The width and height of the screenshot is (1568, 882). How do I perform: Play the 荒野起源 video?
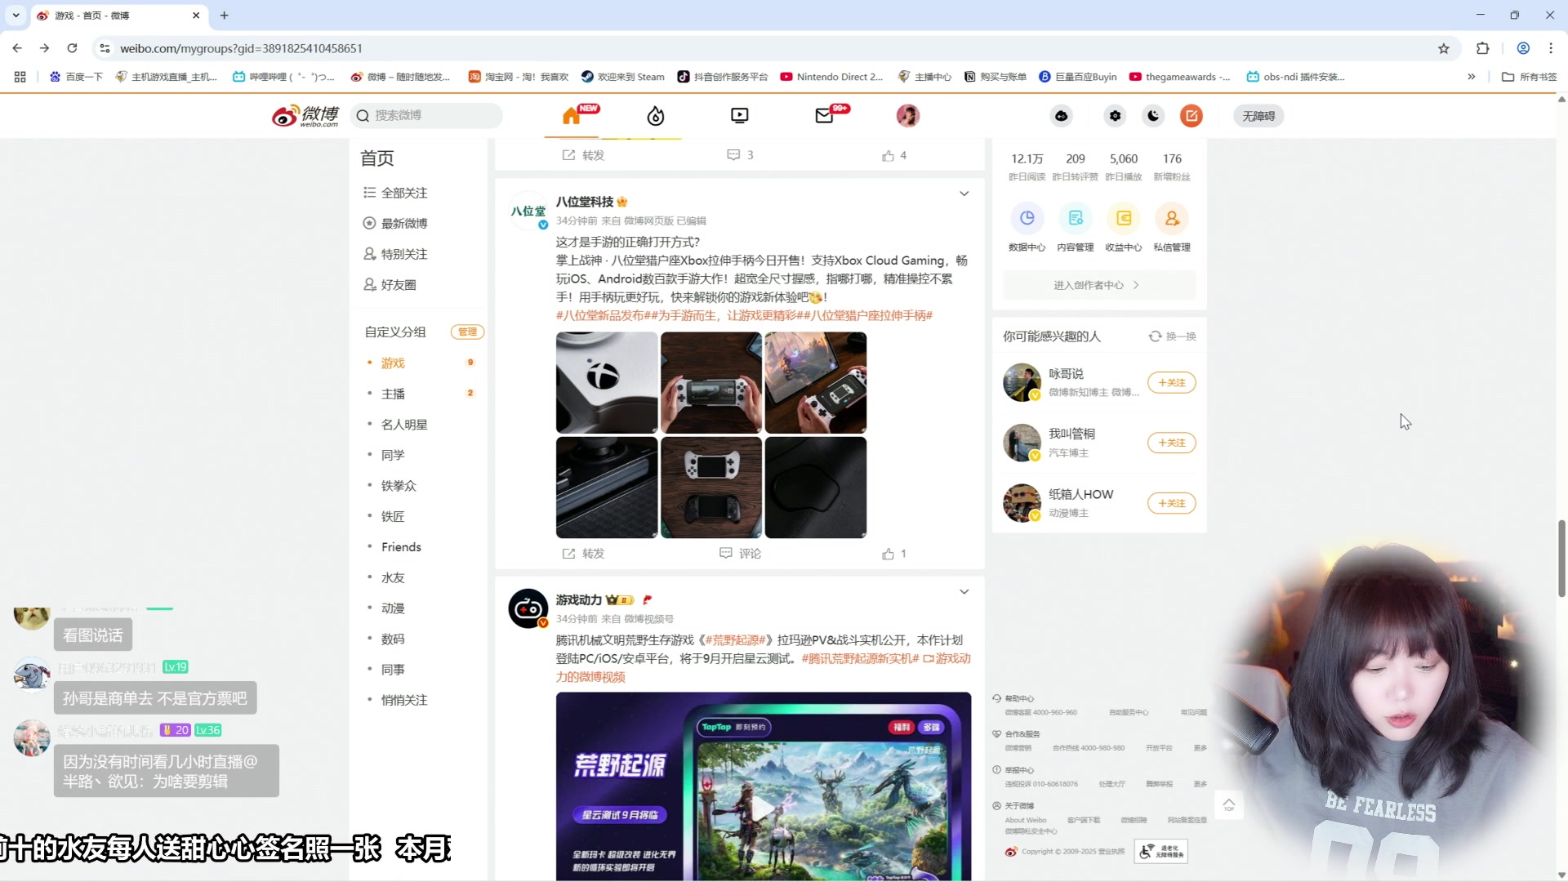tap(764, 808)
